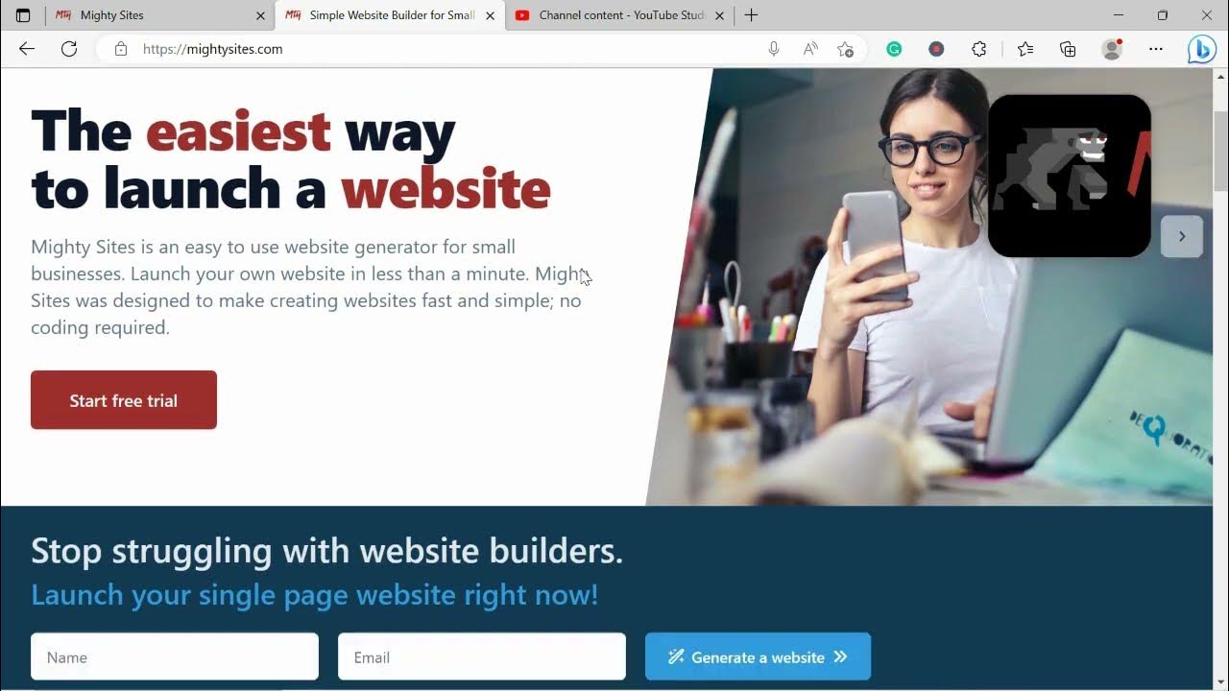Open a new tab with plus button
Image resolution: width=1229 pixels, height=691 pixels.
751,15
